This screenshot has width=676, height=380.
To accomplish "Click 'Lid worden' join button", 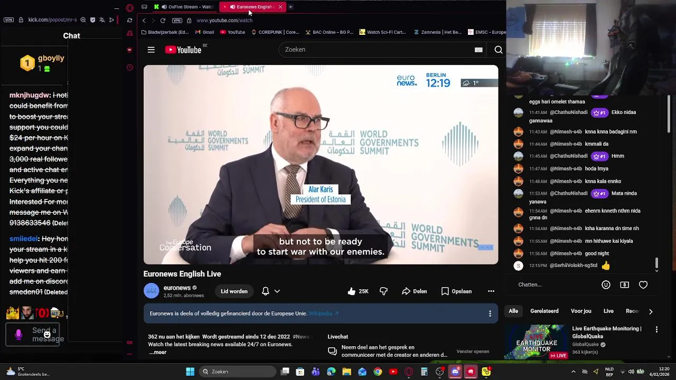I will coord(234,291).
